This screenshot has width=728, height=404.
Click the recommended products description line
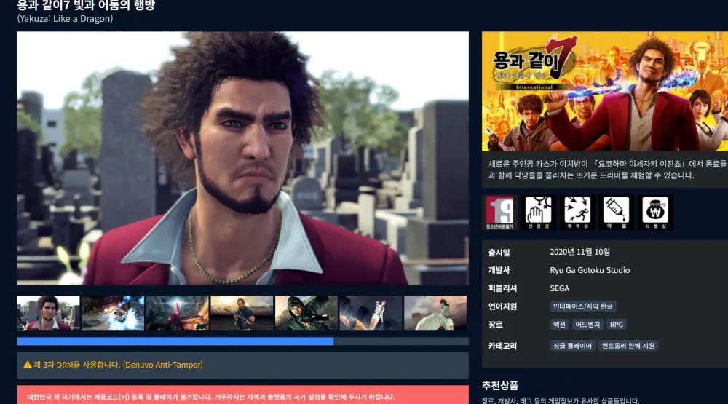pos(561,400)
